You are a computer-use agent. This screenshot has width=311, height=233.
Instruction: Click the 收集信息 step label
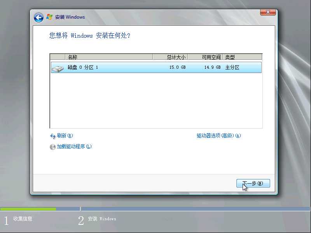point(23,219)
